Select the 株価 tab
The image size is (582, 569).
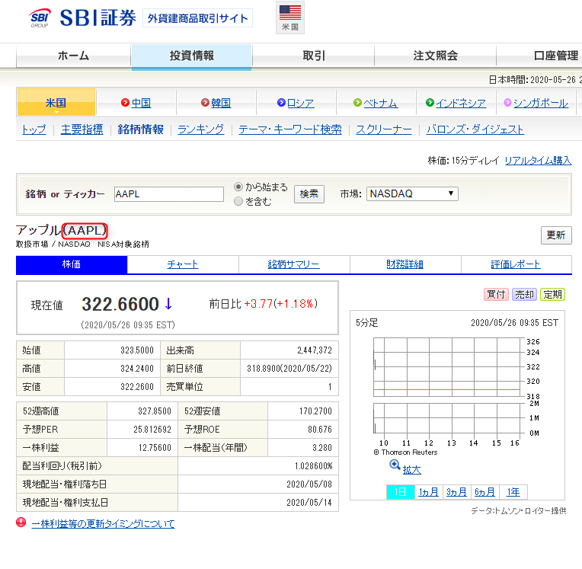pos(72,264)
